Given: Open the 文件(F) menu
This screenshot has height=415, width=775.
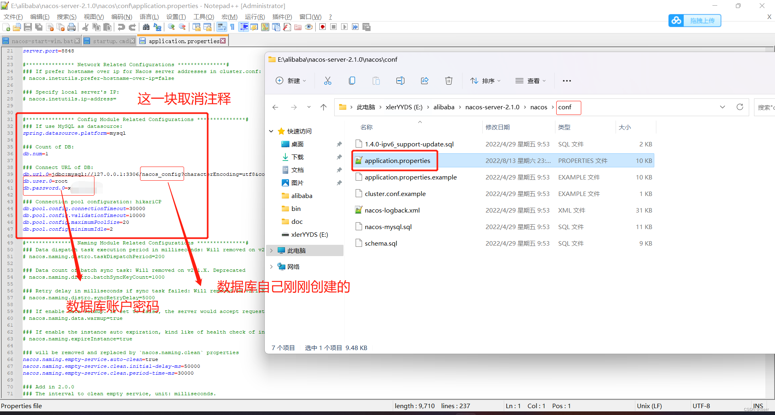Looking at the screenshot, I should pos(13,17).
